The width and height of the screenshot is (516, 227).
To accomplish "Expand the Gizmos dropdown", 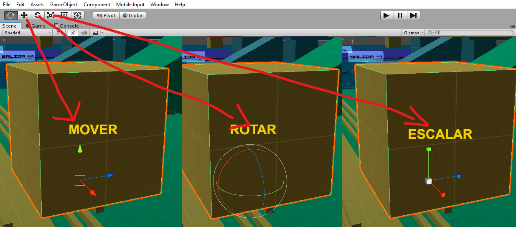I will pos(414,33).
